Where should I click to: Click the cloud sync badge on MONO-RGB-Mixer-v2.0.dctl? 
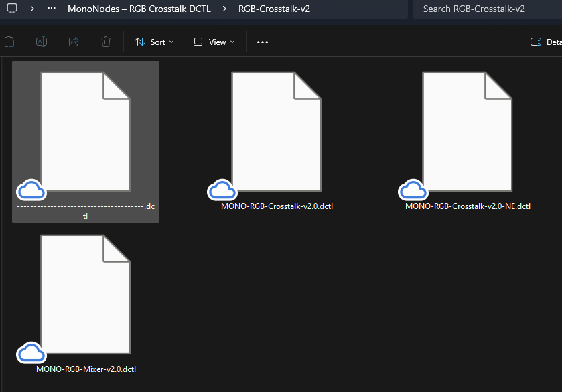(30, 352)
